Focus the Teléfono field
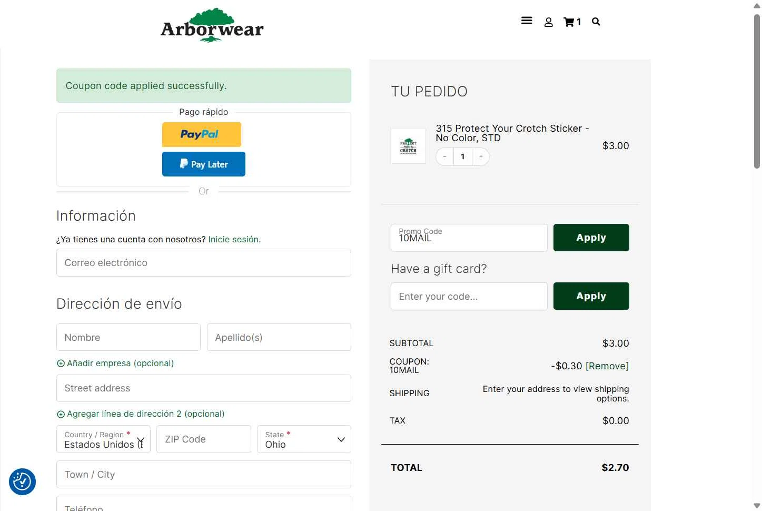 pyautogui.click(x=204, y=504)
